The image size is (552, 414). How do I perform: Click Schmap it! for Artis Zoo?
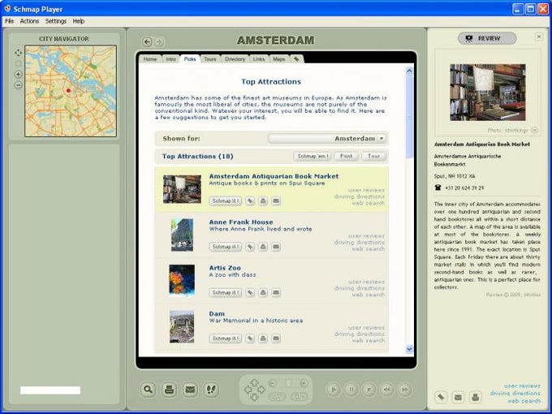point(226,292)
